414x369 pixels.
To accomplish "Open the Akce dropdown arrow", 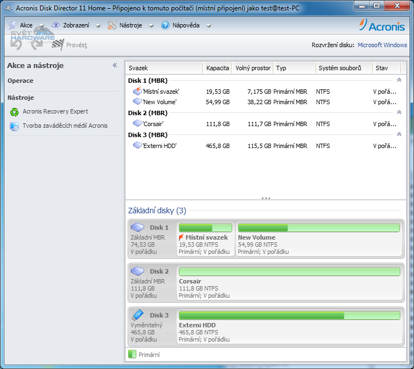I will click(x=42, y=26).
